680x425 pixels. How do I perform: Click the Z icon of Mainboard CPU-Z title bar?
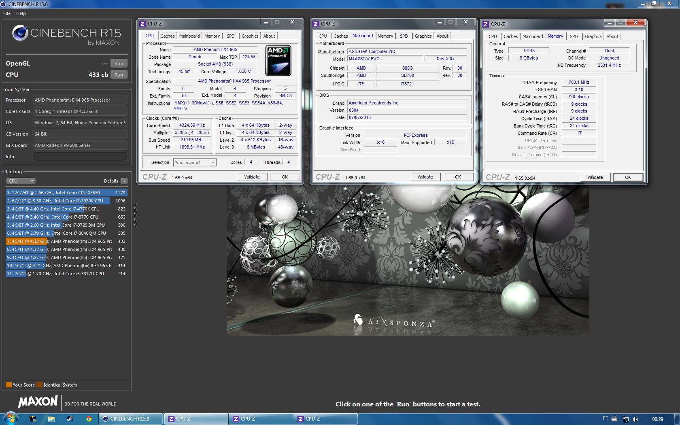click(315, 24)
